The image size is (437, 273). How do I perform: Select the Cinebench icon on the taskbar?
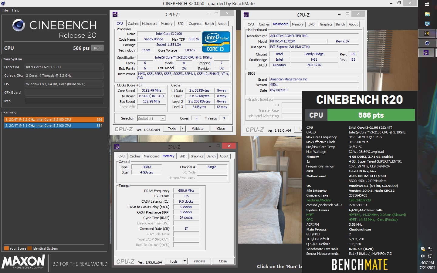pyautogui.click(x=427, y=43)
